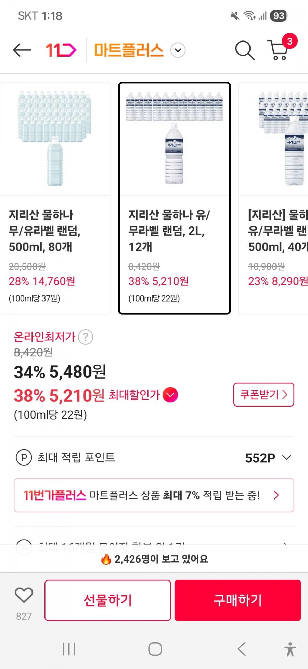308x669 pixels.
Task: Tap the back arrow icon
Action: point(22,50)
